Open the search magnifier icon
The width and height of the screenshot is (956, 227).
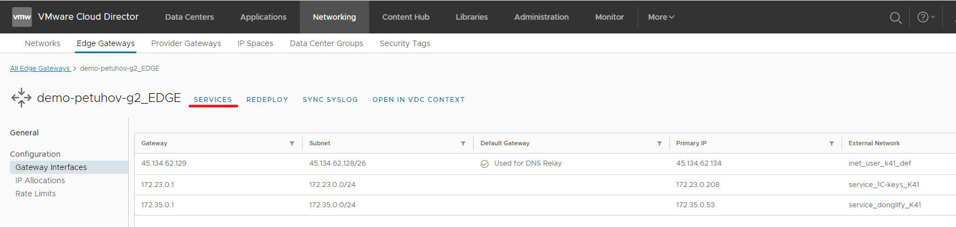point(895,18)
